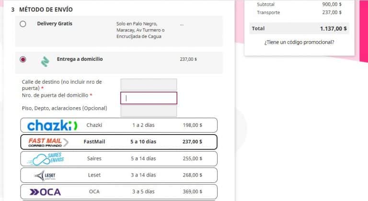Image resolution: width=368 pixels, height=201 pixels.
Task: Select the Delivery Gratis radio button
Action: pos(23,24)
